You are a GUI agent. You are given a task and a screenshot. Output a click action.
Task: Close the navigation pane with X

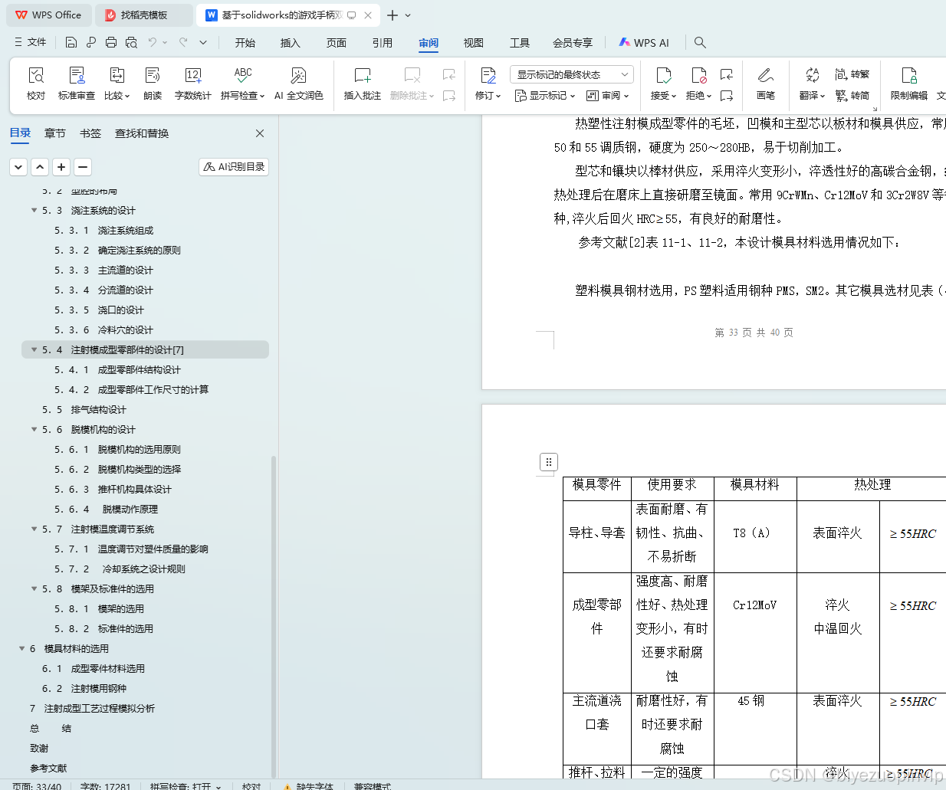pos(260,133)
